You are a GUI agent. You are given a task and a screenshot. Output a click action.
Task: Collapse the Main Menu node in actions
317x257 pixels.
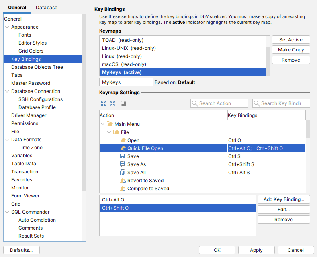pos(103,124)
